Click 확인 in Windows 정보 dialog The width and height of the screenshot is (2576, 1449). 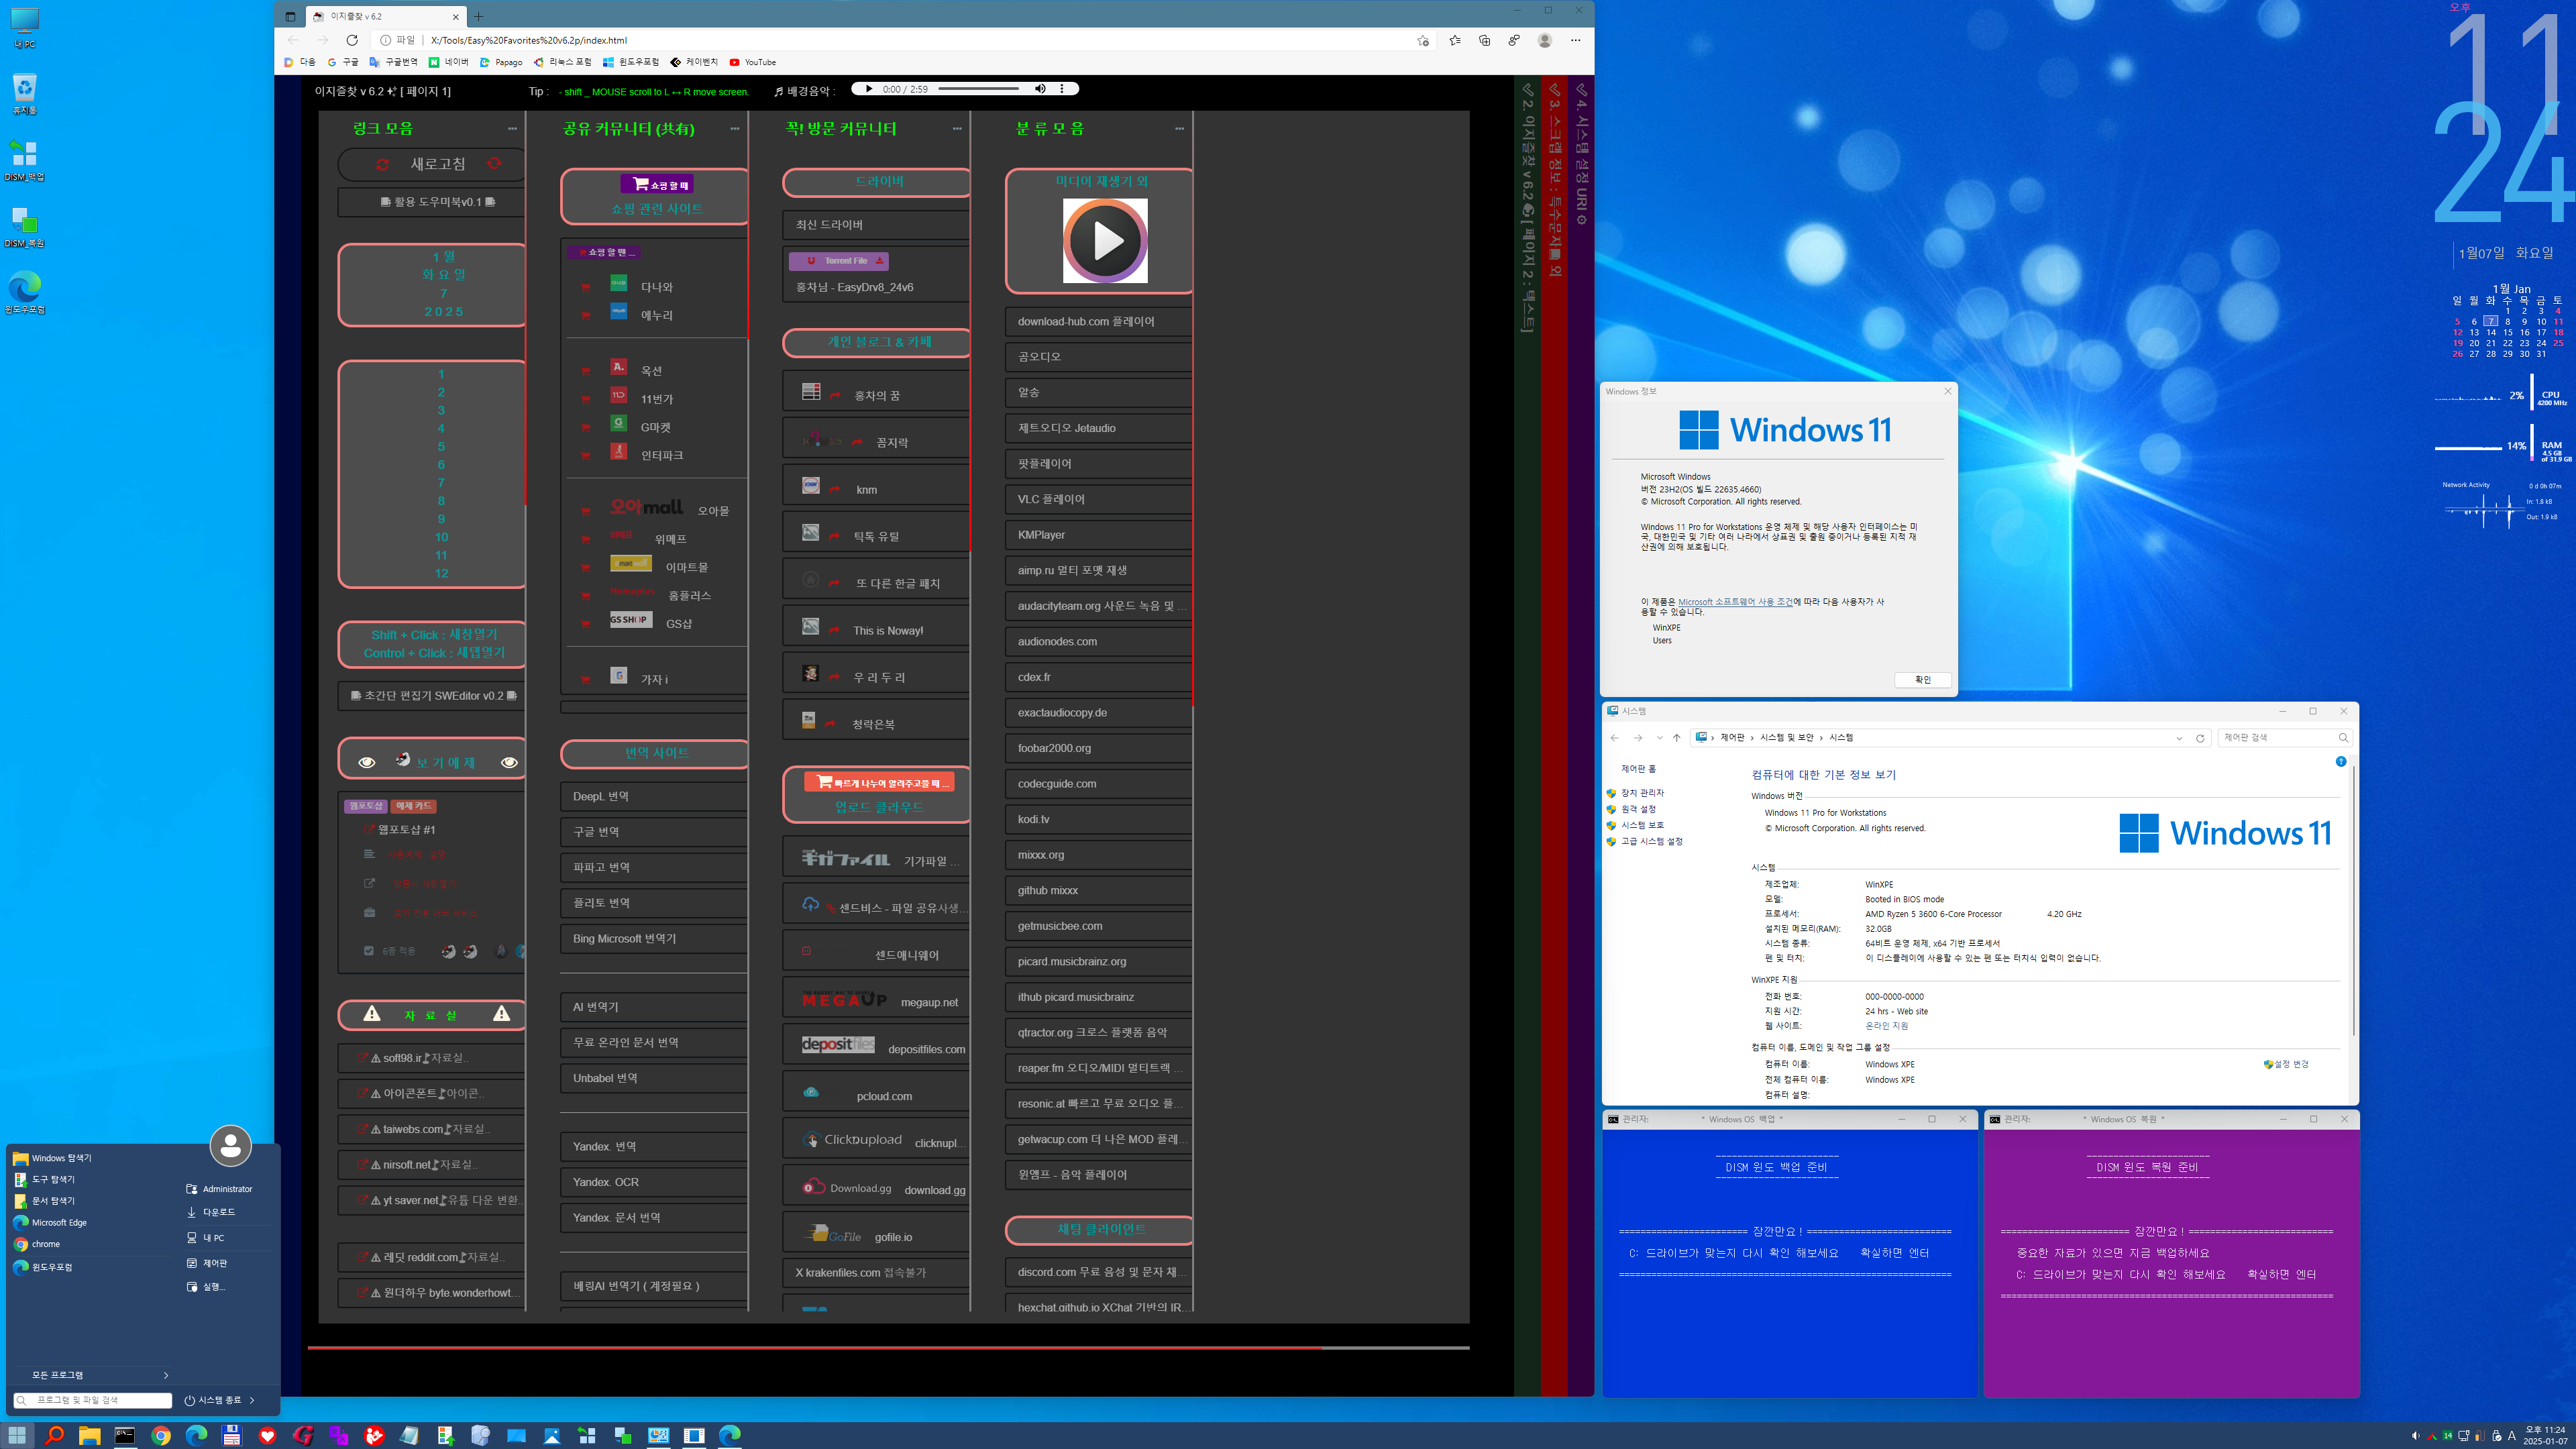pos(1922,680)
